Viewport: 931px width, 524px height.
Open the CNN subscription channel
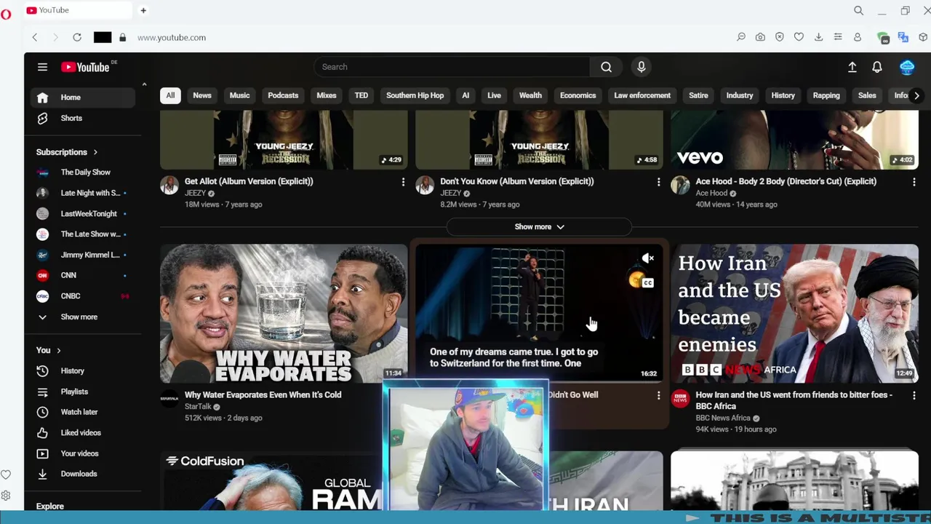pos(83,275)
